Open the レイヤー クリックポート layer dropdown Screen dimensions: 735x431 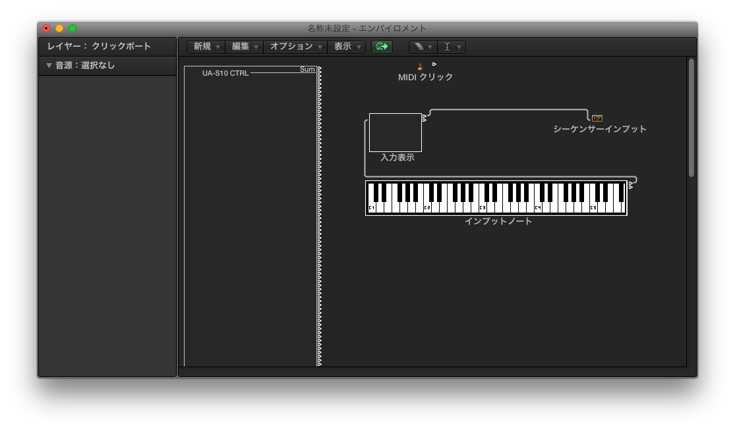pos(107,46)
